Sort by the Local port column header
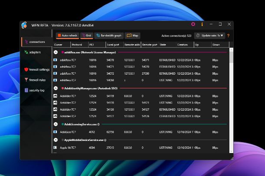265x176 pixels. point(115,45)
